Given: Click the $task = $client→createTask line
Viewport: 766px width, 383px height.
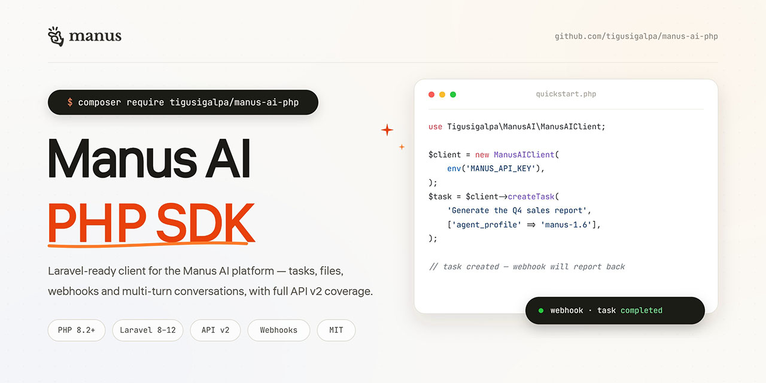Looking at the screenshot, I should click(x=494, y=196).
